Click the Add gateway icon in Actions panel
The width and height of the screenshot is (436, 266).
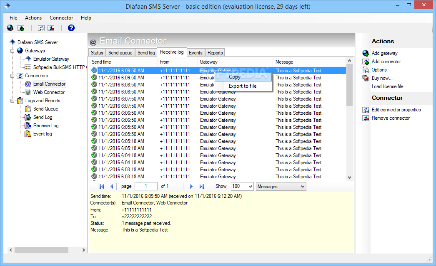click(366, 53)
